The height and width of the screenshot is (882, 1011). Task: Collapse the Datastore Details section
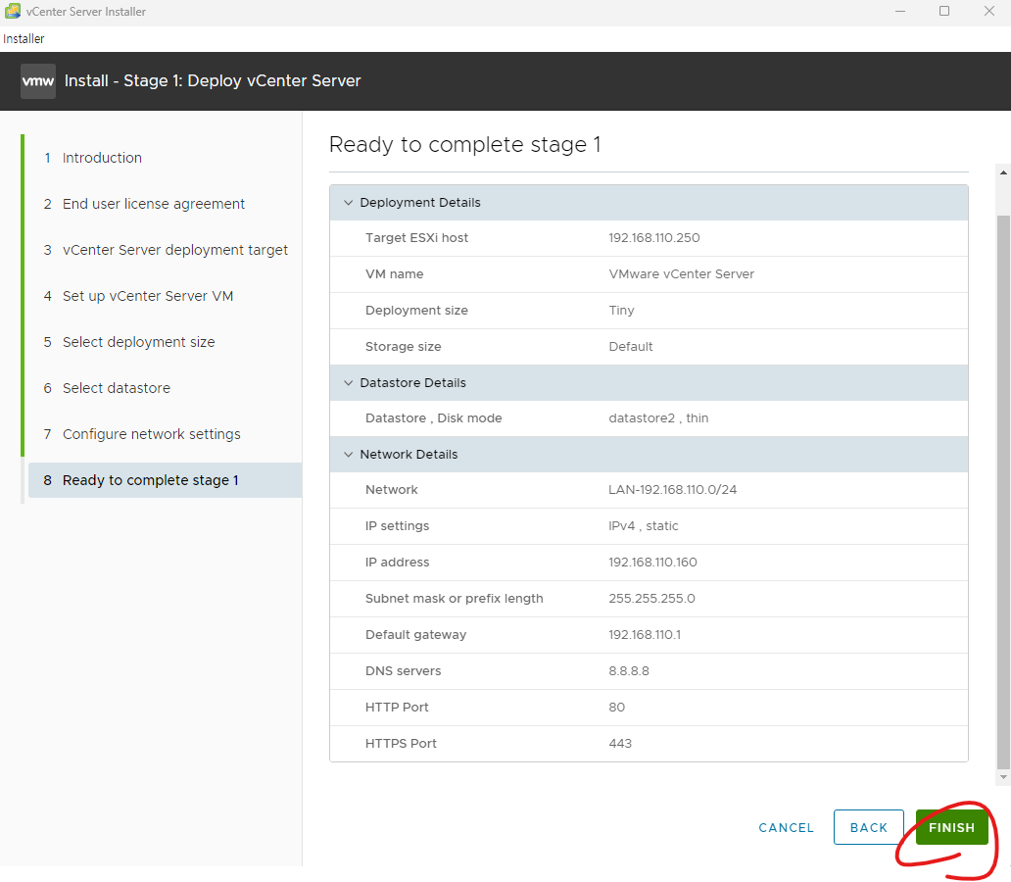click(348, 382)
